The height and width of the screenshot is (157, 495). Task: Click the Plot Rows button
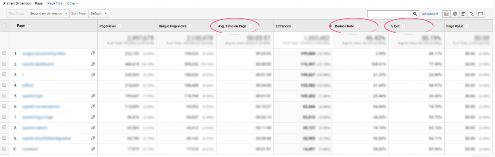[16, 13]
